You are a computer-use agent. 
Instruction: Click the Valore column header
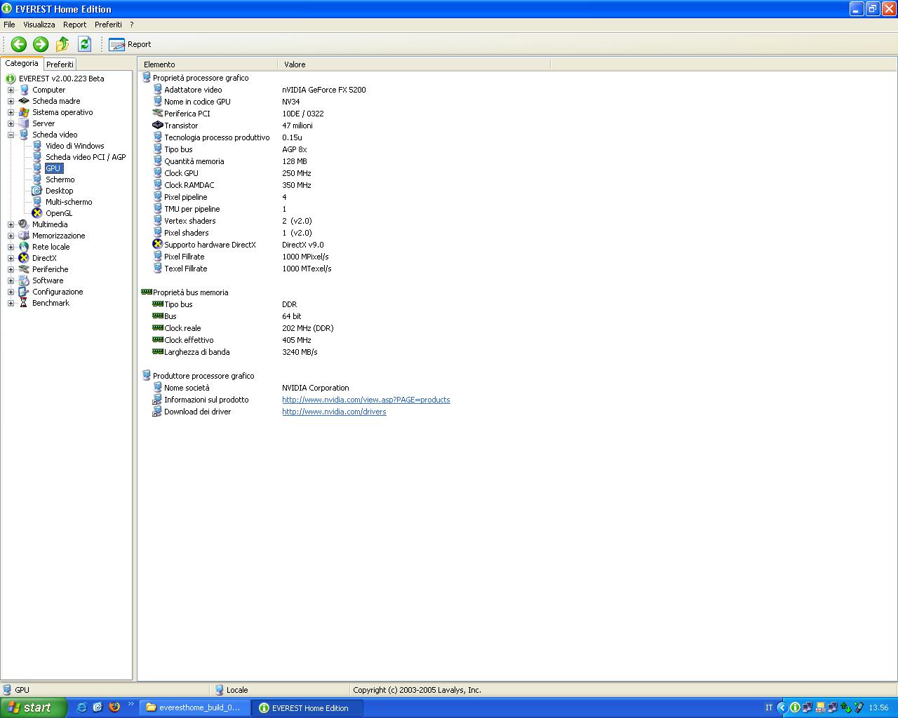[x=295, y=65]
